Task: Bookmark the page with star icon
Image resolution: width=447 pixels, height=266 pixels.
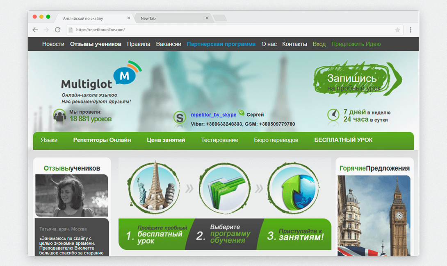Action: pos(397,30)
